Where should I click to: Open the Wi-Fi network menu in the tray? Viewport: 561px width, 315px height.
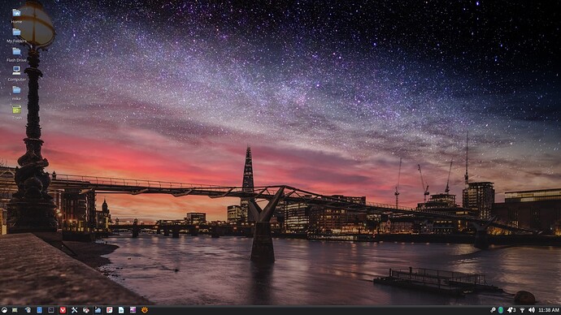coord(522,310)
